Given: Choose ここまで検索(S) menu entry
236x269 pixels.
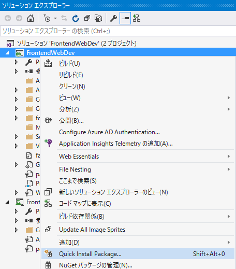Looking at the screenshot, I should click(x=138, y=181).
